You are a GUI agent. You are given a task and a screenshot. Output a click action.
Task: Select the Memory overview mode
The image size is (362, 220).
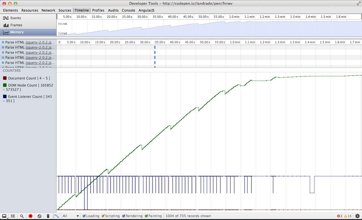click(x=28, y=32)
